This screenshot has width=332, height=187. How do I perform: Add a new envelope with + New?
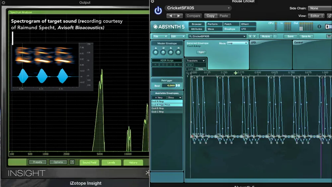click(x=159, y=98)
